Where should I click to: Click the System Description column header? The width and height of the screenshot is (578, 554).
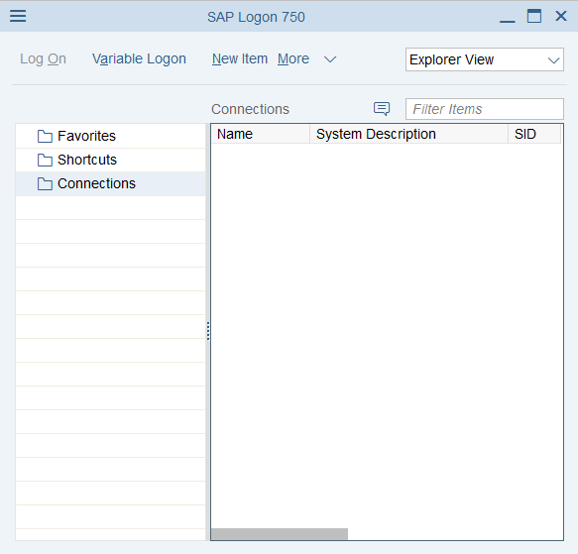click(408, 134)
